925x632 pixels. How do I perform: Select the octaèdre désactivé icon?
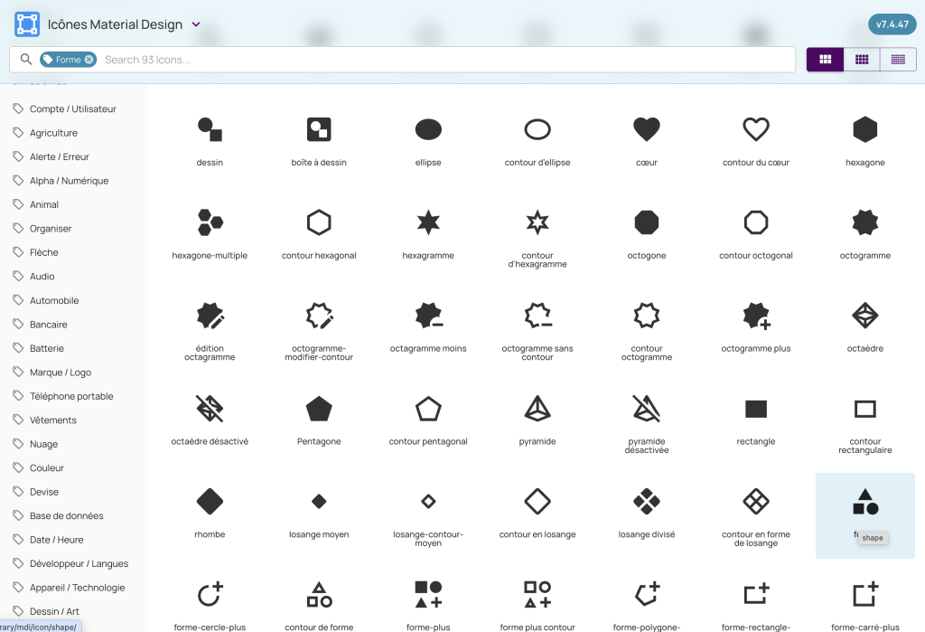pos(210,409)
